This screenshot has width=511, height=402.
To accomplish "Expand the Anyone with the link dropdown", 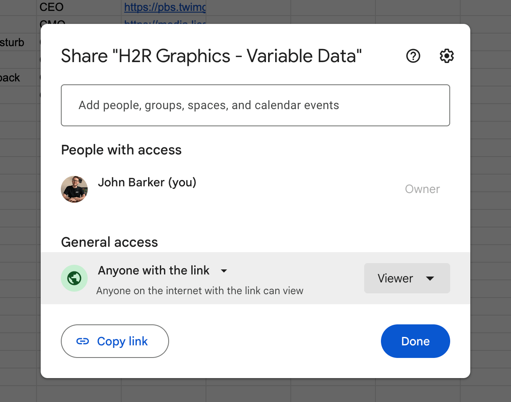I will pyautogui.click(x=224, y=271).
